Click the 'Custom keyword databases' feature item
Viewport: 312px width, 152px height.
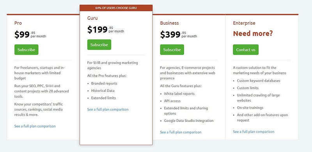click(259, 81)
